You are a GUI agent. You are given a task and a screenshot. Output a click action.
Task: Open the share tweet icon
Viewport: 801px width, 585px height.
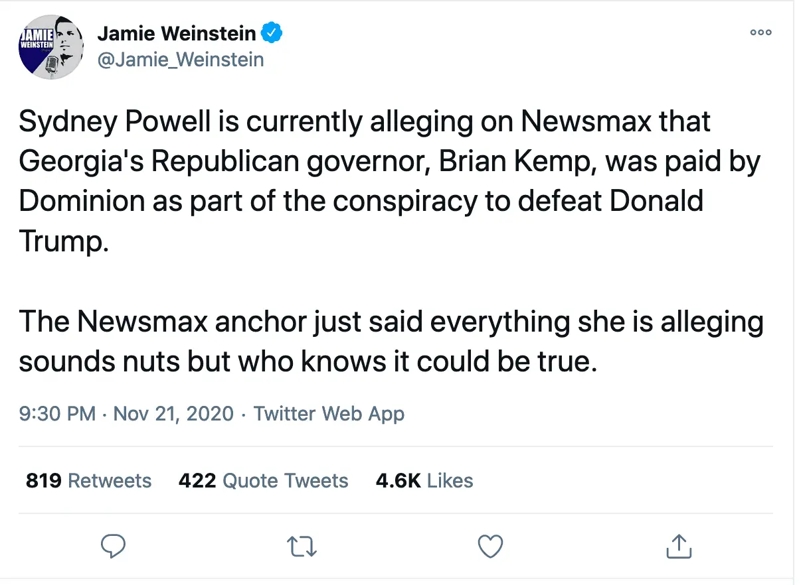click(x=678, y=546)
